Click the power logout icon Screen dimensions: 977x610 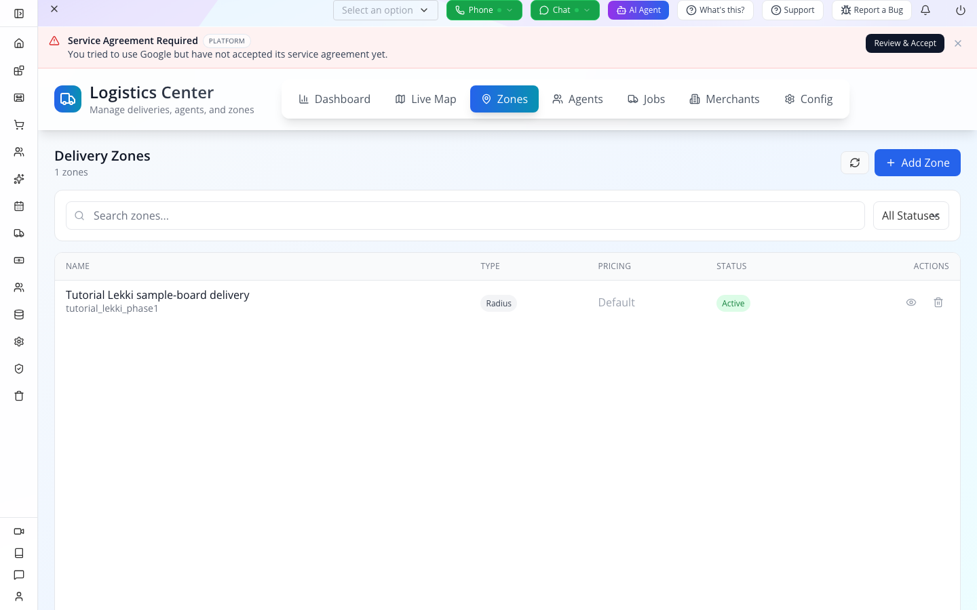pos(961,10)
